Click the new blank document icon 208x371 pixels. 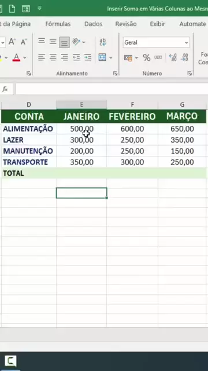[12, 9]
